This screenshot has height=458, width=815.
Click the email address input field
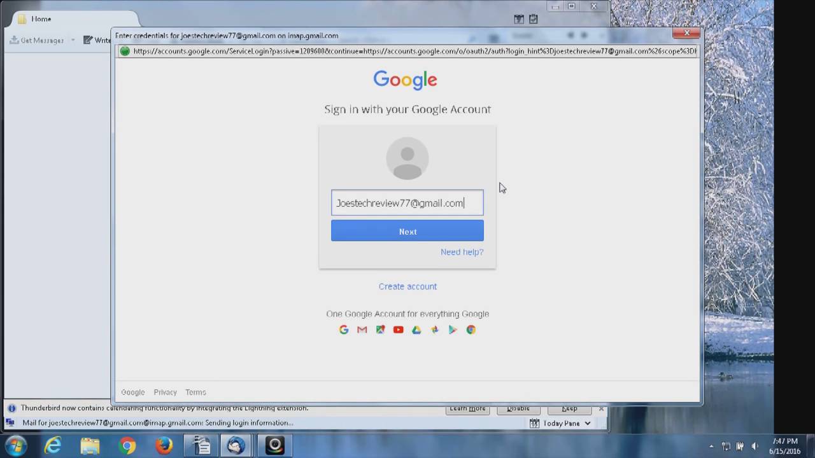407,203
